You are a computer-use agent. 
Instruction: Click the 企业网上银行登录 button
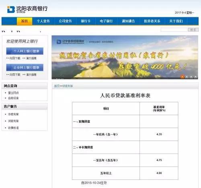25,67
